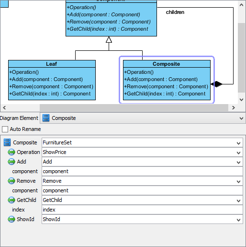Viewport: 246px width, 247px height.
Task: Click the horizontal scrollbar thumb in the diagram
Action: click(x=134, y=107)
